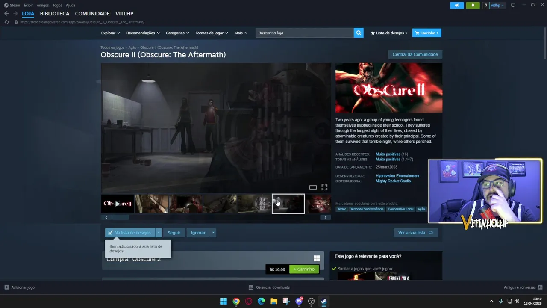547x308 pixels.
Task: Open the Ajuda menu
Action: 71,5
